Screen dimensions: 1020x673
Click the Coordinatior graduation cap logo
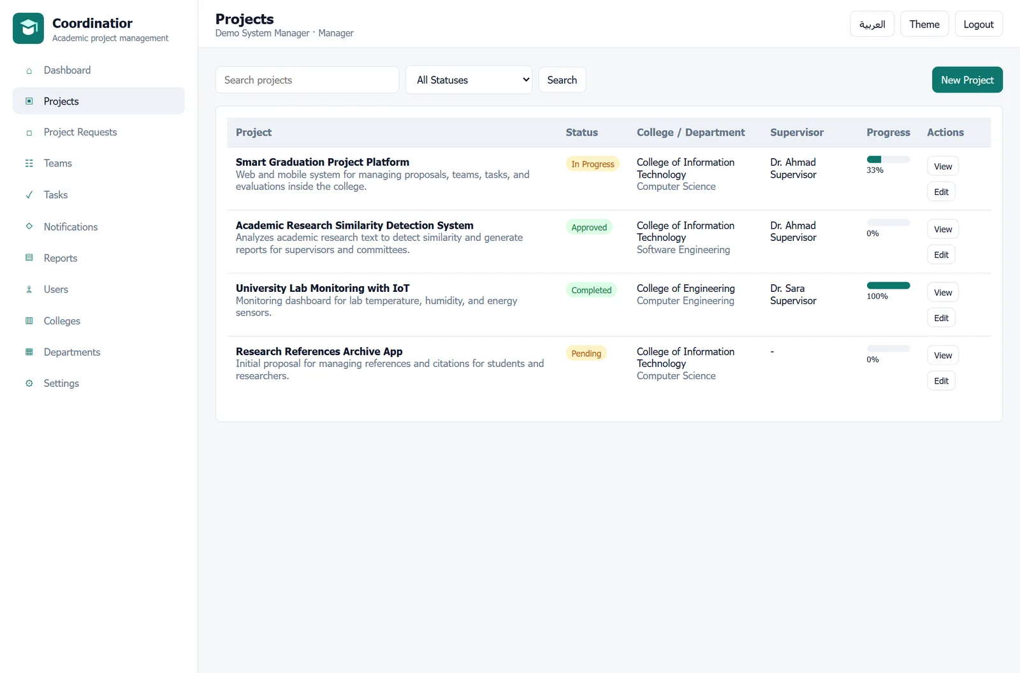coord(28,28)
